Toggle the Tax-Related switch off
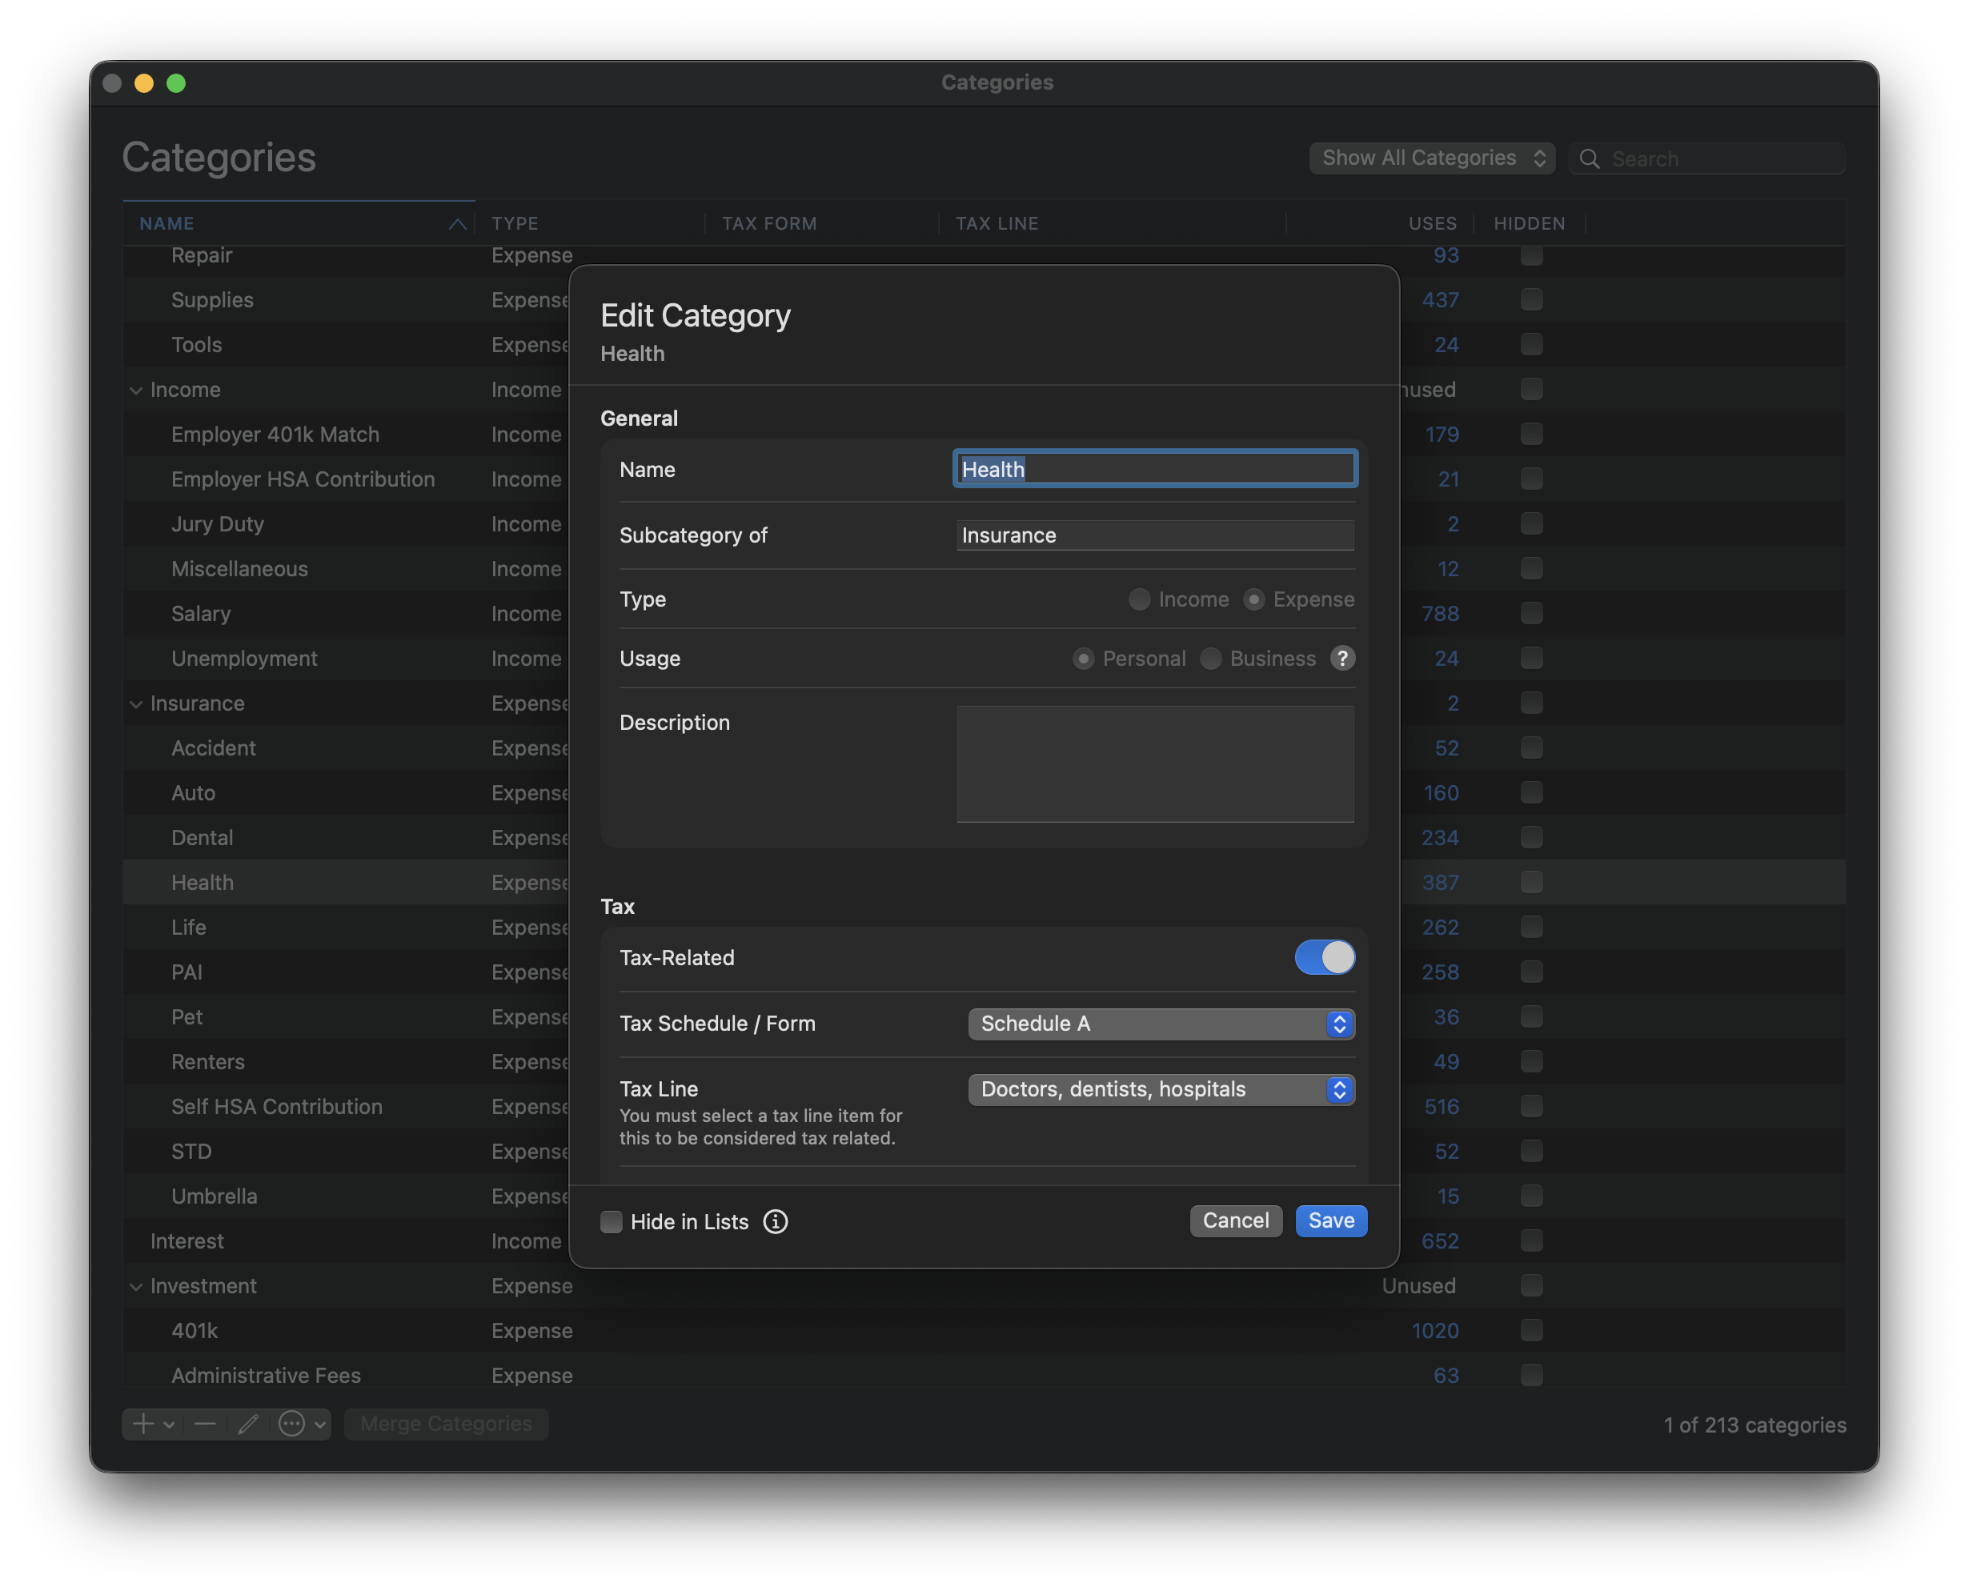Viewport: 1969px width, 1591px height. point(1324,958)
